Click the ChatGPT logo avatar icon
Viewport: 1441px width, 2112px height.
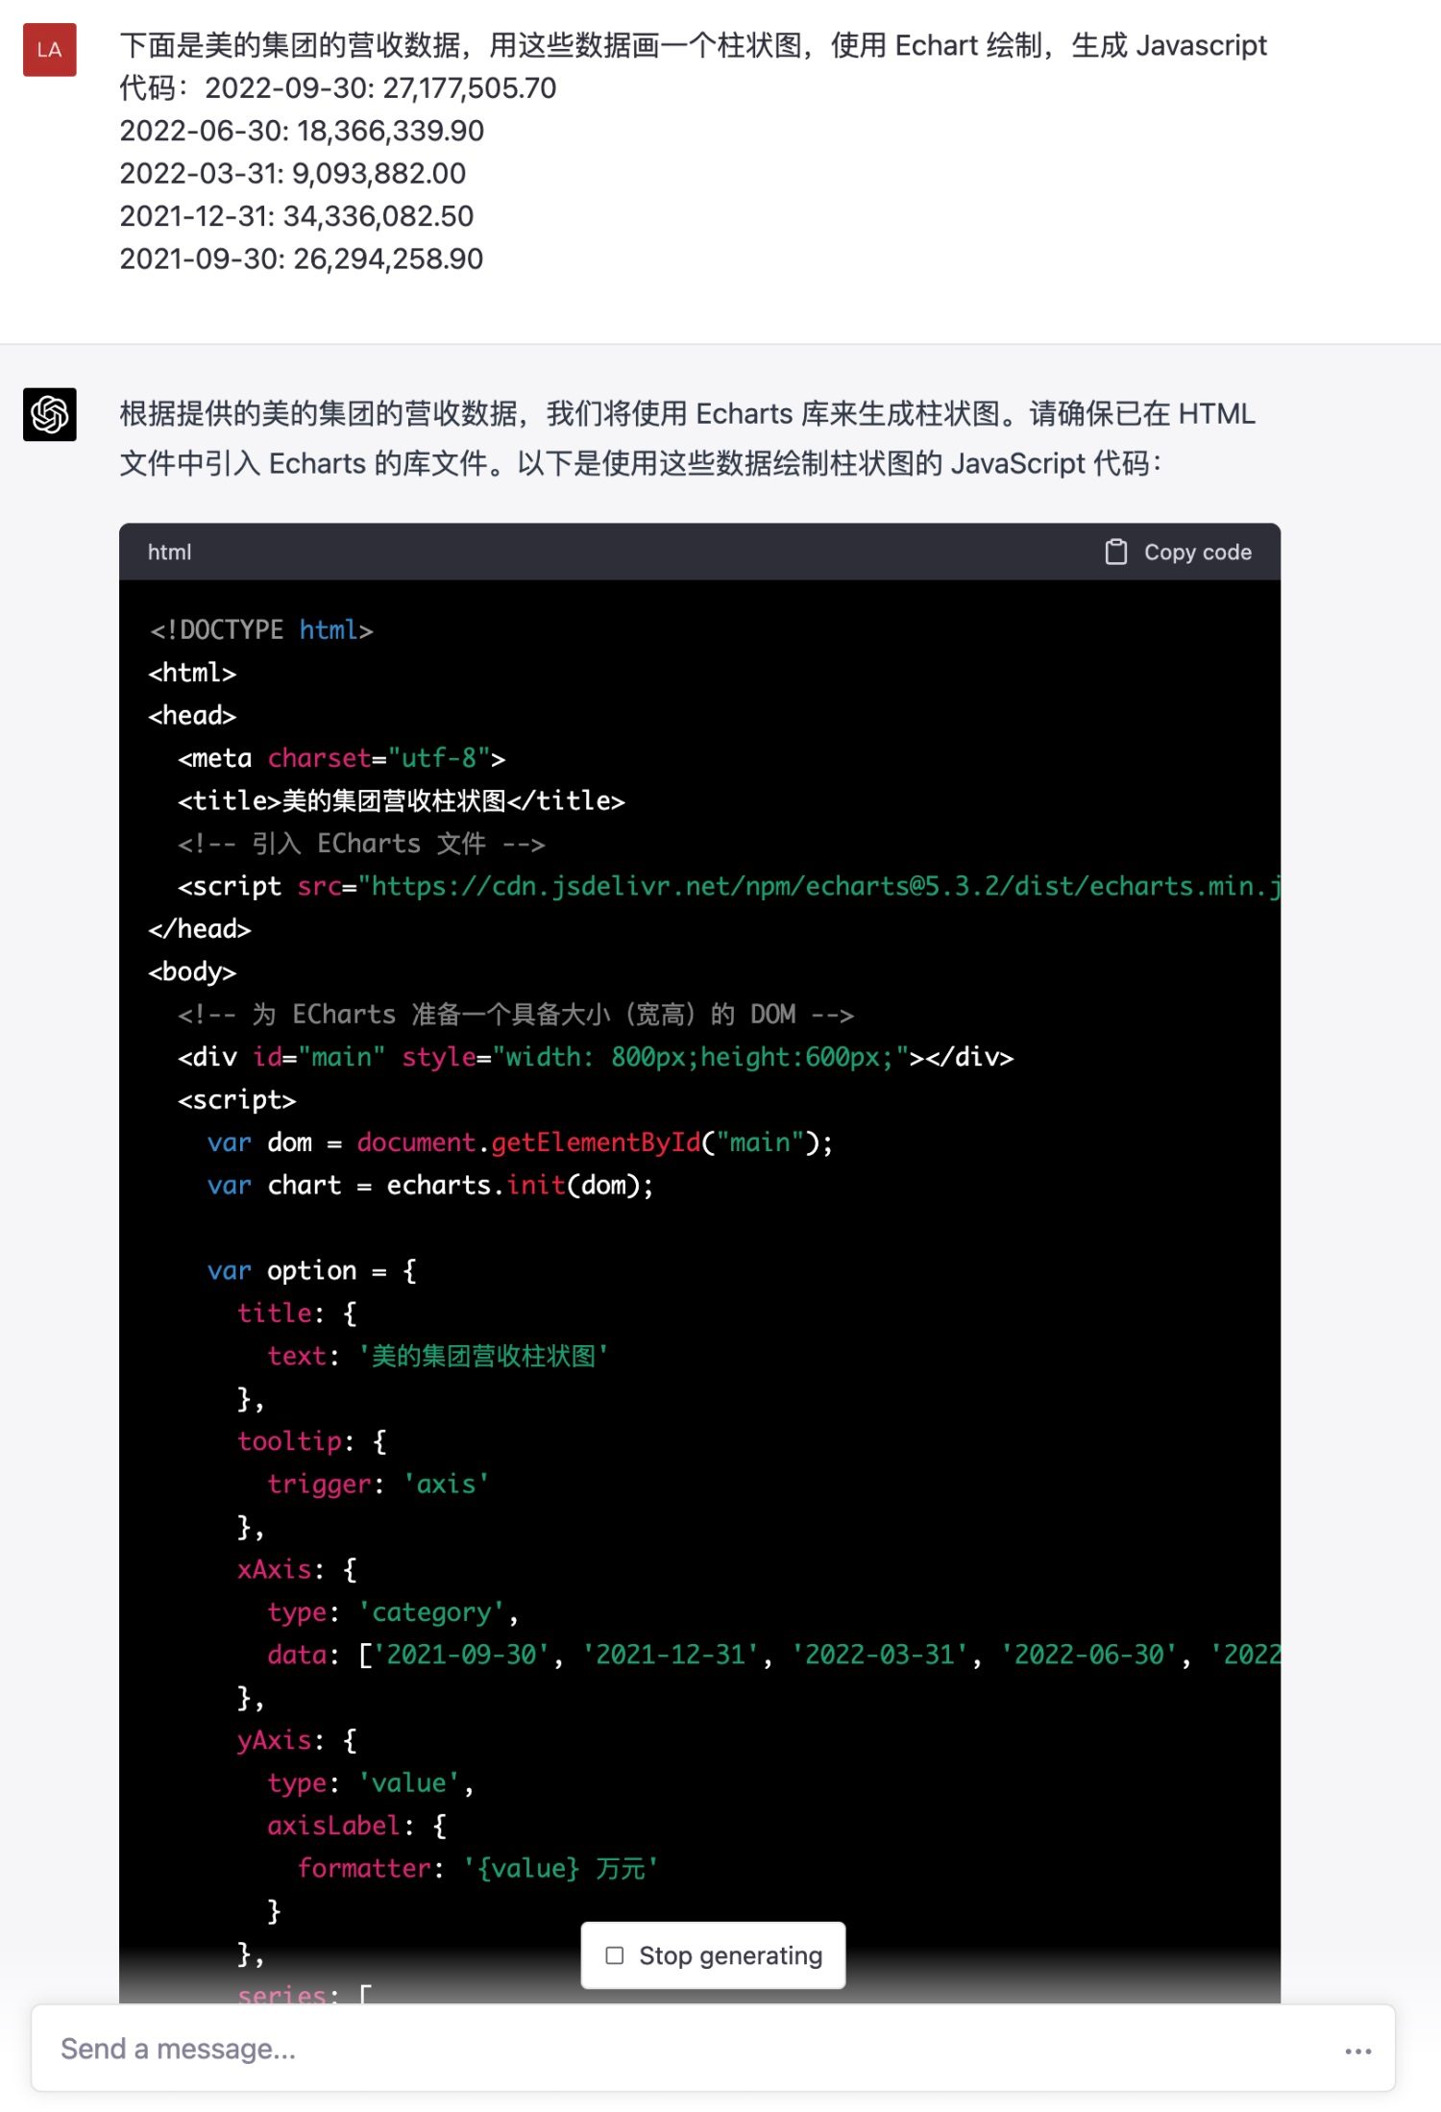50,414
